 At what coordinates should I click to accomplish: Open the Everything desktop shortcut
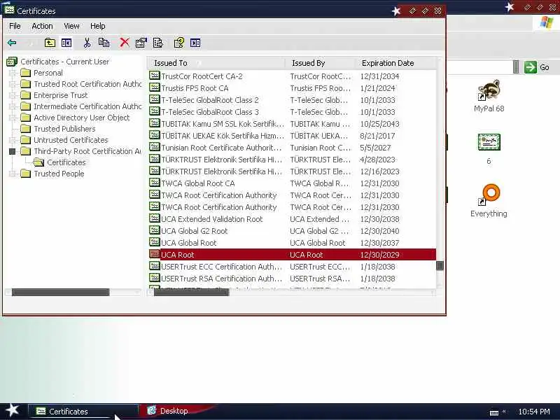click(x=489, y=201)
